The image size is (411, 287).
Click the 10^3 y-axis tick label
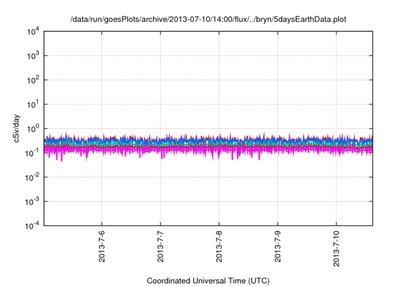pyautogui.click(x=33, y=56)
